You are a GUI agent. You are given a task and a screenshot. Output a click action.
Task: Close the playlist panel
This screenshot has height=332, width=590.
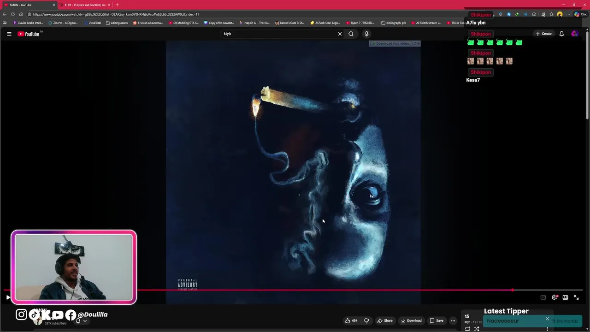[547, 319]
